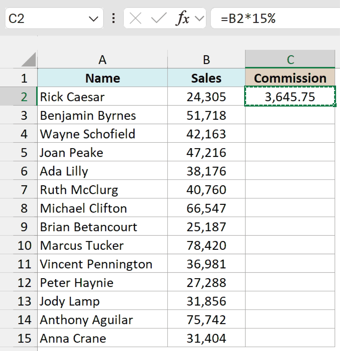Select column C header
This screenshot has width=340, height=351.
click(x=290, y=59)
